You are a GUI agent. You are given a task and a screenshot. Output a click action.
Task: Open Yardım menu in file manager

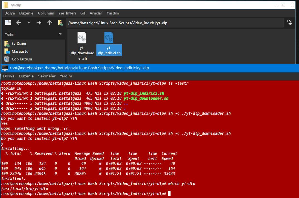(x=113, y=13)
